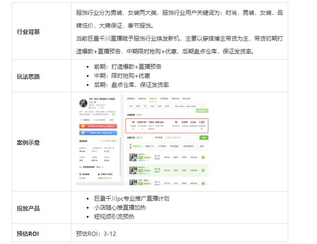Click the '案例示意' row header

[x=28, y=143]
